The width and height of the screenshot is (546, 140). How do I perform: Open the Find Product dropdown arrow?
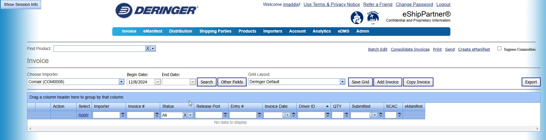tap(153, 49)
